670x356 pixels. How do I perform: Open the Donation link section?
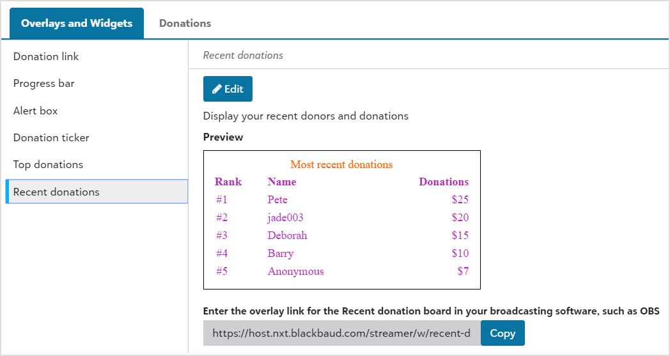[x=46, y=56]
